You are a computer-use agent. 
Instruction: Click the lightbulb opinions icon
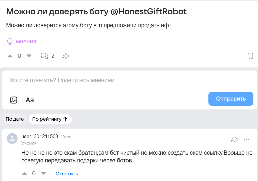click(x=10, y=41)
